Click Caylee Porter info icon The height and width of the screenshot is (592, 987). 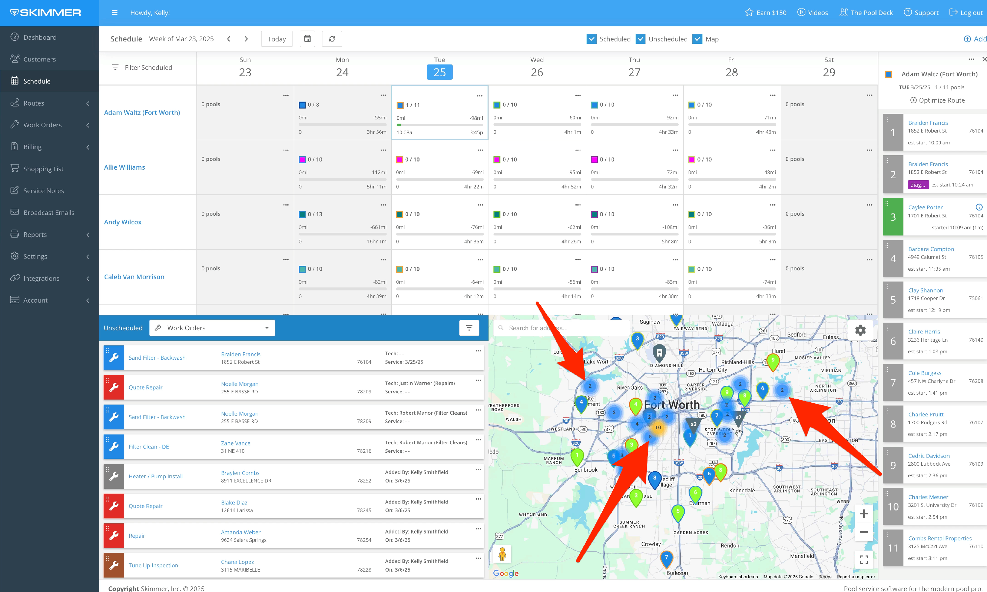point(979,207)
